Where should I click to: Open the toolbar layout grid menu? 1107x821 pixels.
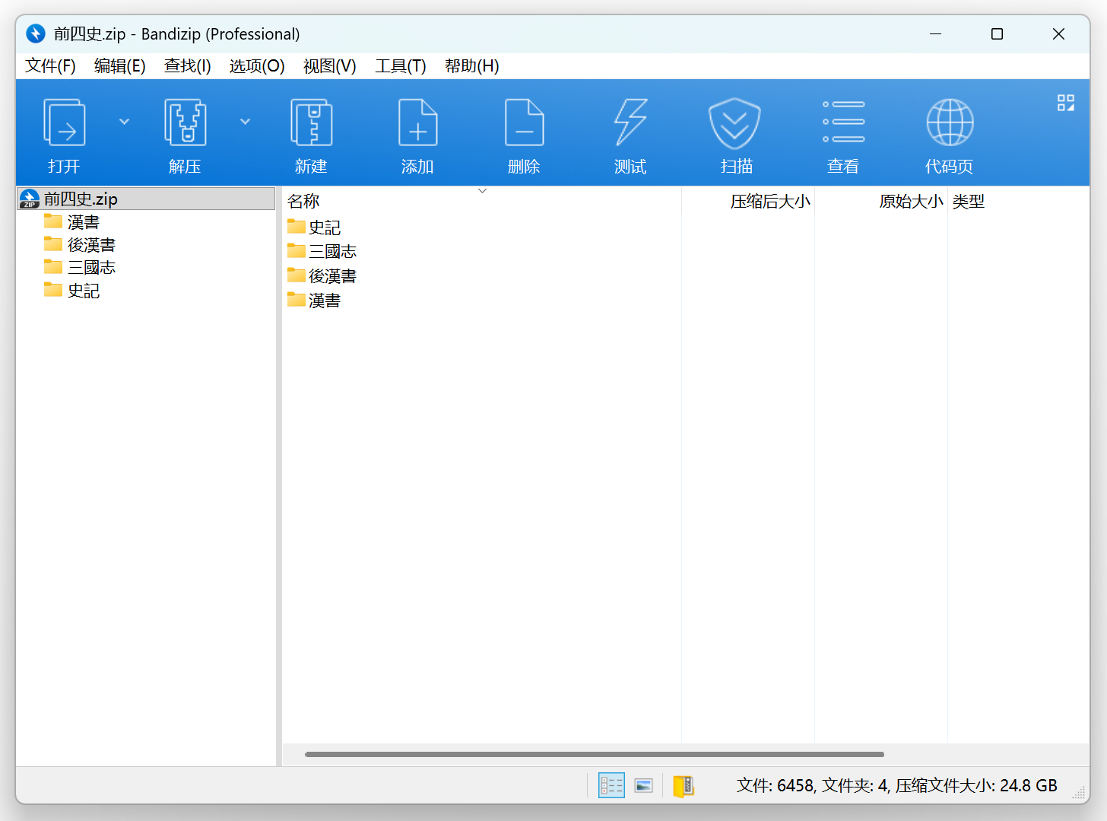(x=1065, y=103)
